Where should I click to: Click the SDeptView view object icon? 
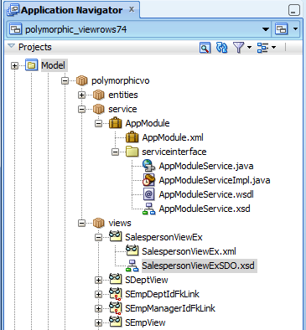(x=115, y=280)
